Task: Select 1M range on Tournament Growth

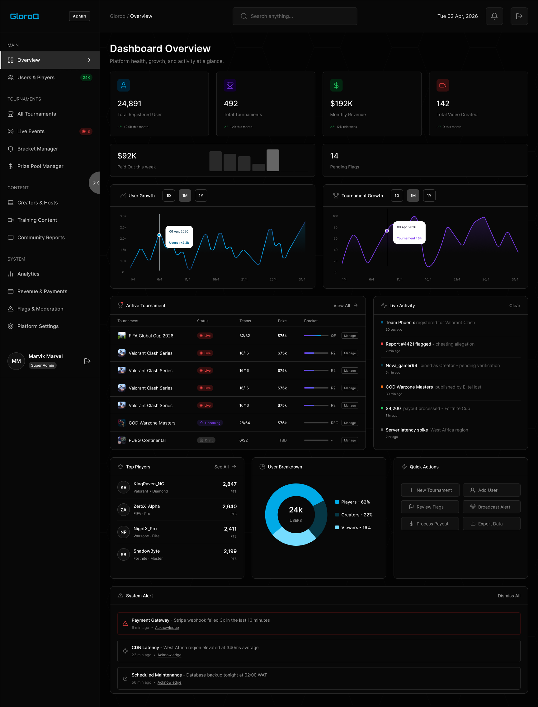Action: (x=413, y=196)
